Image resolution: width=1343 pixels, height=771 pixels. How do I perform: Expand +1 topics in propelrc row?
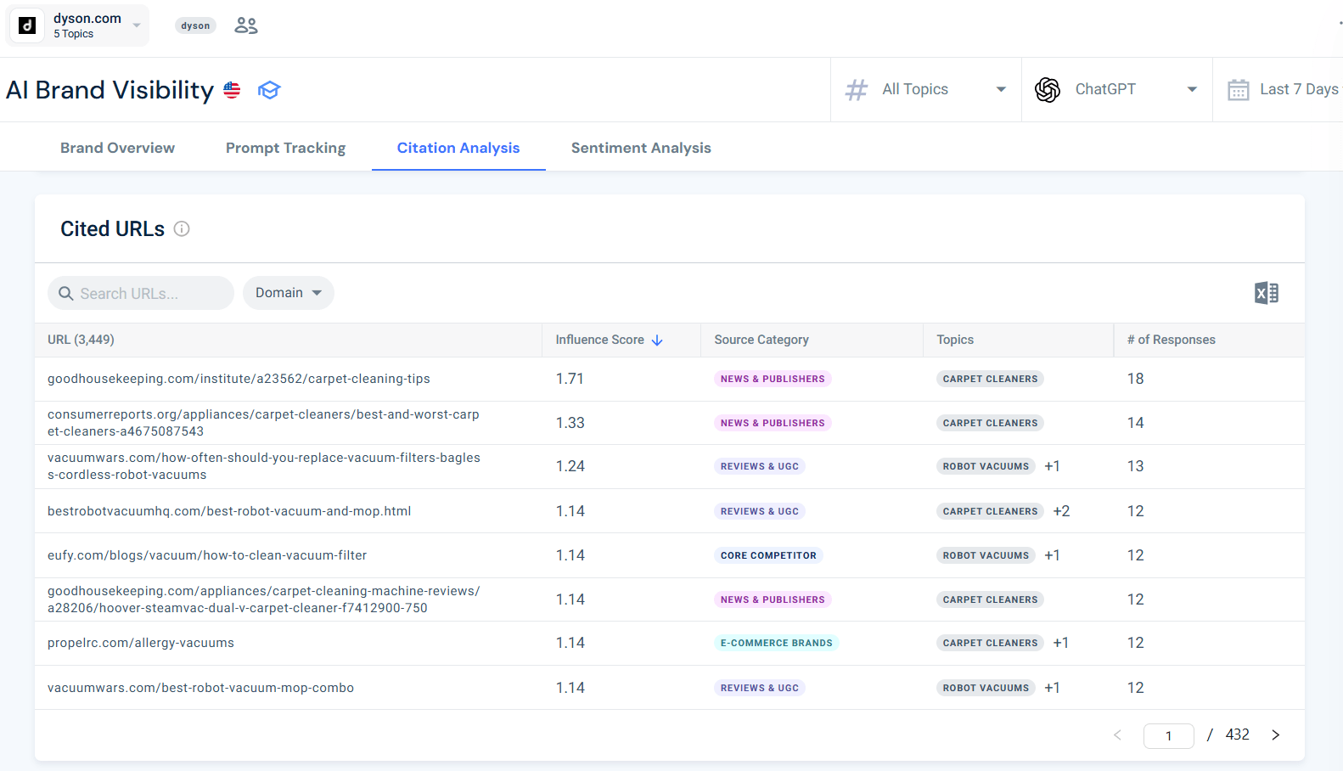pos(1060,643)
